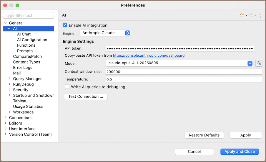Click the back navigation arrow icon

[242, 15]
